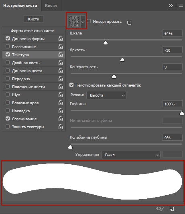Enable Защита текстуры checkbox
Viewport: 185px width, 214px height.
(x=8, y=127)
